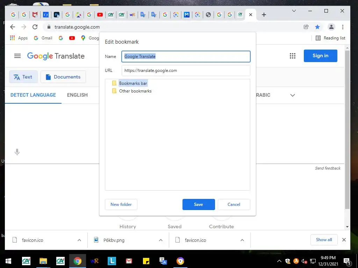Image resolution: width=358 pixels, height=268 pixels.
Task: Open the Apps shortcut in bookmarks bar
Action: pyautogui.click(x=19, y=38)
